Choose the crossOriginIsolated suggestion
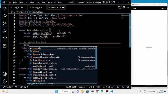 click(x=62, y=75)
